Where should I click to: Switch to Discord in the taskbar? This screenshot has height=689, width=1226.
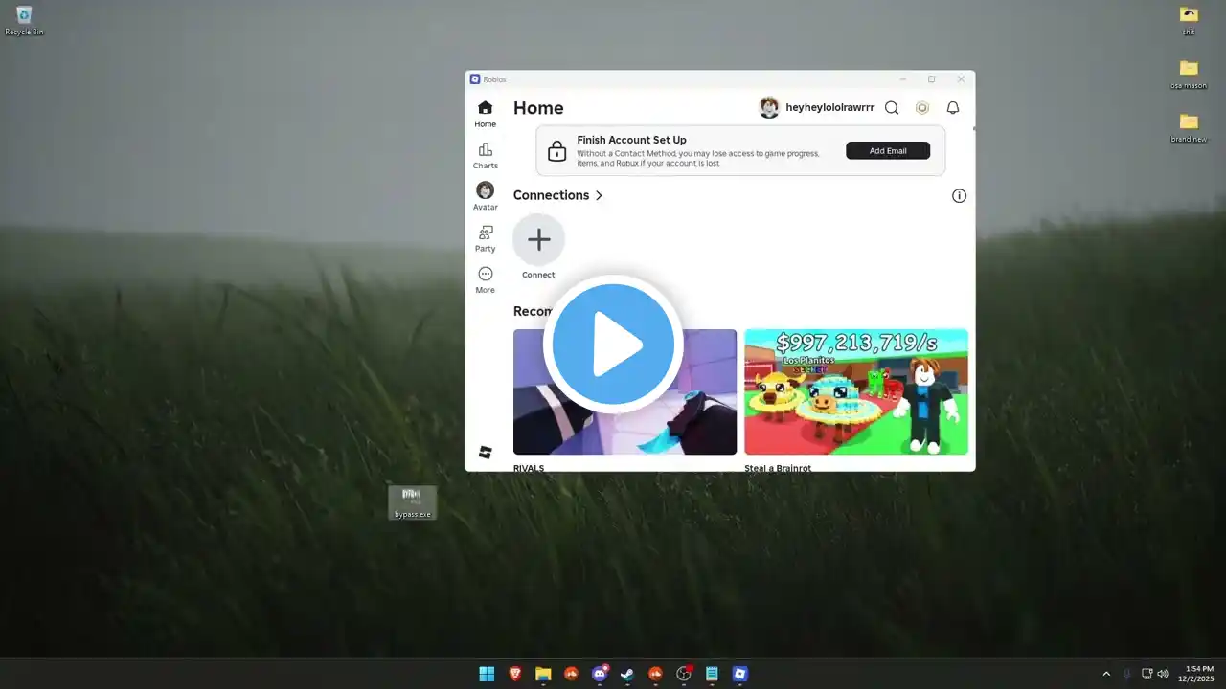pyautogui.click(x=600, y=674)
